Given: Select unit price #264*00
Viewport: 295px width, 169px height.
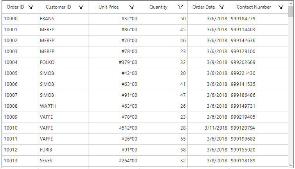Looking at the screenshot, I should (x=113, y=161).
